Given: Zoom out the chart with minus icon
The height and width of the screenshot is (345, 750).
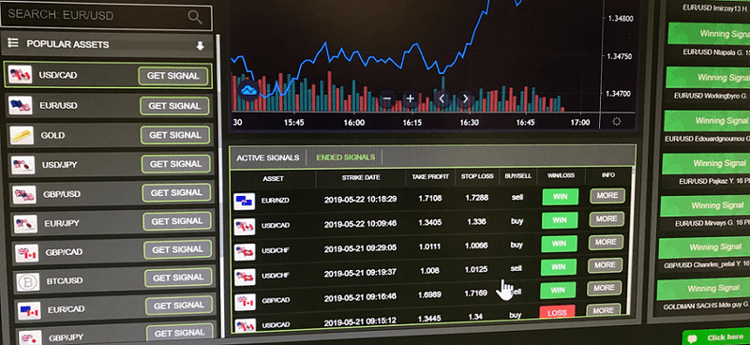Looking at the screenshot, I should [387, 99].
